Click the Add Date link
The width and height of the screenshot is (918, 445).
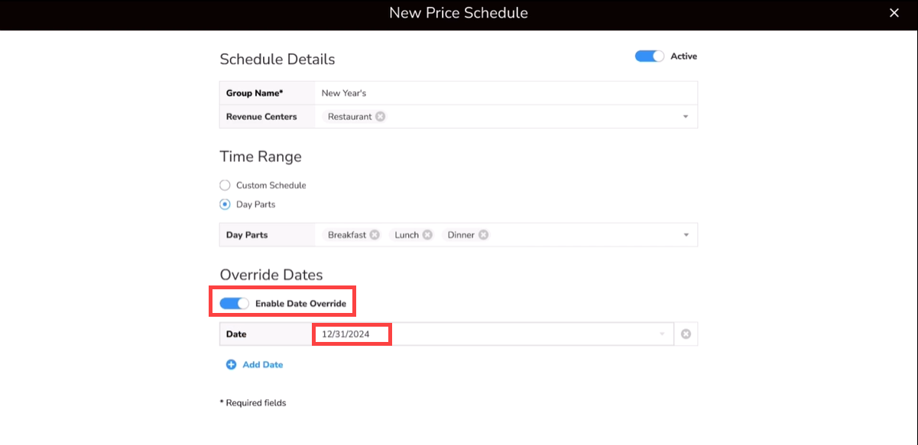[262, 365]
